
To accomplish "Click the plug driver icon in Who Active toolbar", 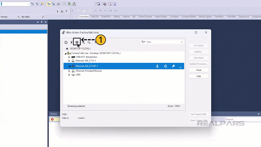I will (72, 42).
